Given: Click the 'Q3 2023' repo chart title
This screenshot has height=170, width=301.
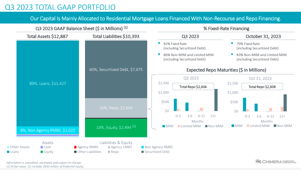Looking at the screenshot, I should coord(191,78).
